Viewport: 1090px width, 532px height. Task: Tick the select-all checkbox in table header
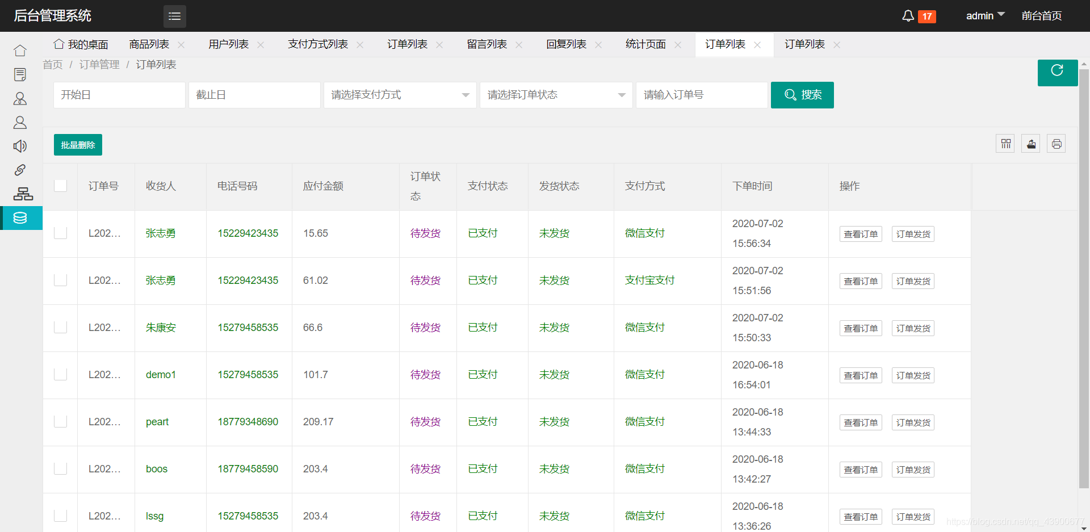tap(60, 186)
